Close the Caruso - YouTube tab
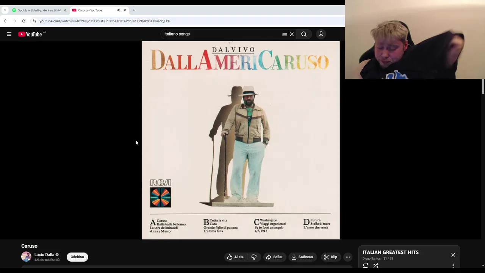 click(x=125, y=10)
